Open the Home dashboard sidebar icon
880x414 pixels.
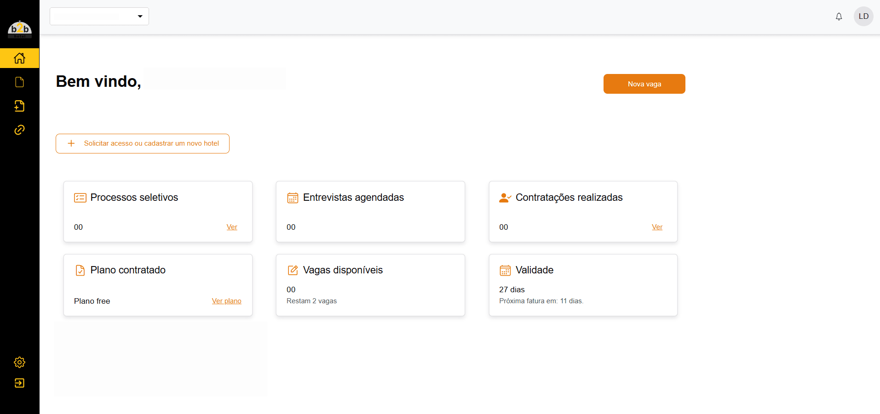coord(19,58)
